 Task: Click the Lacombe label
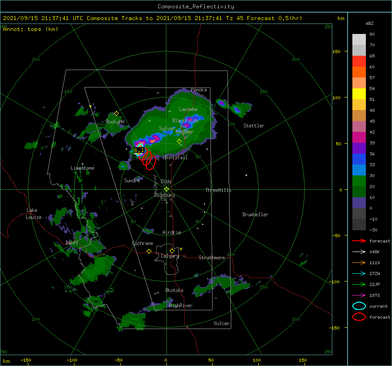click(x=188, y=109)
